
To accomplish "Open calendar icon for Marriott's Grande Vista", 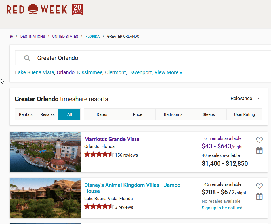I will click(259, 151).
